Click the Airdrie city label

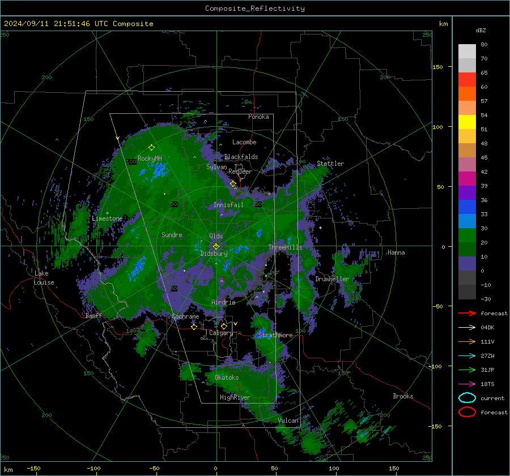[x=223, y=302]
